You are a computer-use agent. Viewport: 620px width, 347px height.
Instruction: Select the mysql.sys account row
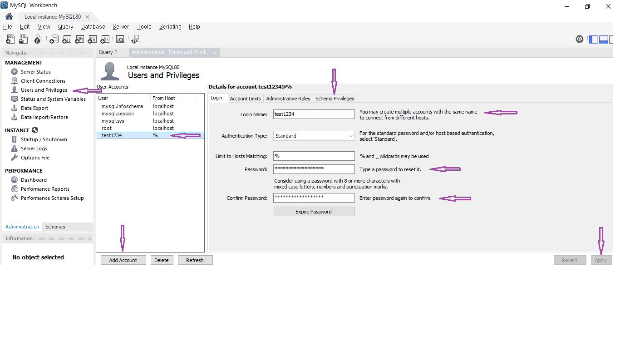point(150,121)
